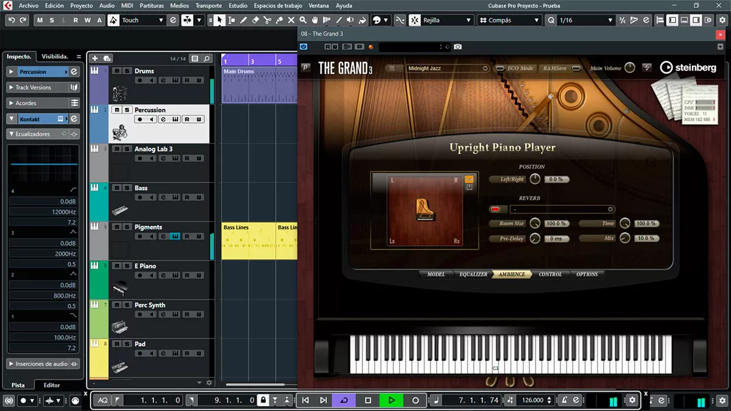Mute the Bass track
This screenshot has width=731, height=411.
pyautogui.click(x=117, y=188)
